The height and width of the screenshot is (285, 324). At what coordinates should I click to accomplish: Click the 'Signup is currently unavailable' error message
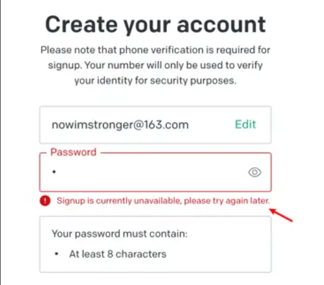(163, 201)
